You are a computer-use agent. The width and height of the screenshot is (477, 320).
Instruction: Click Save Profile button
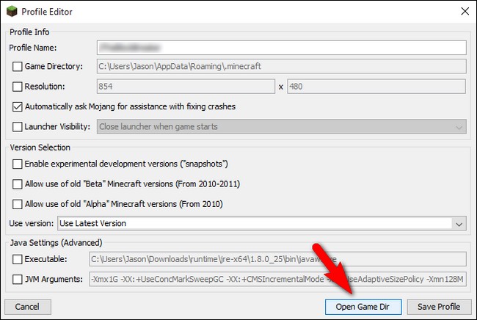click(x=439, y=307)
